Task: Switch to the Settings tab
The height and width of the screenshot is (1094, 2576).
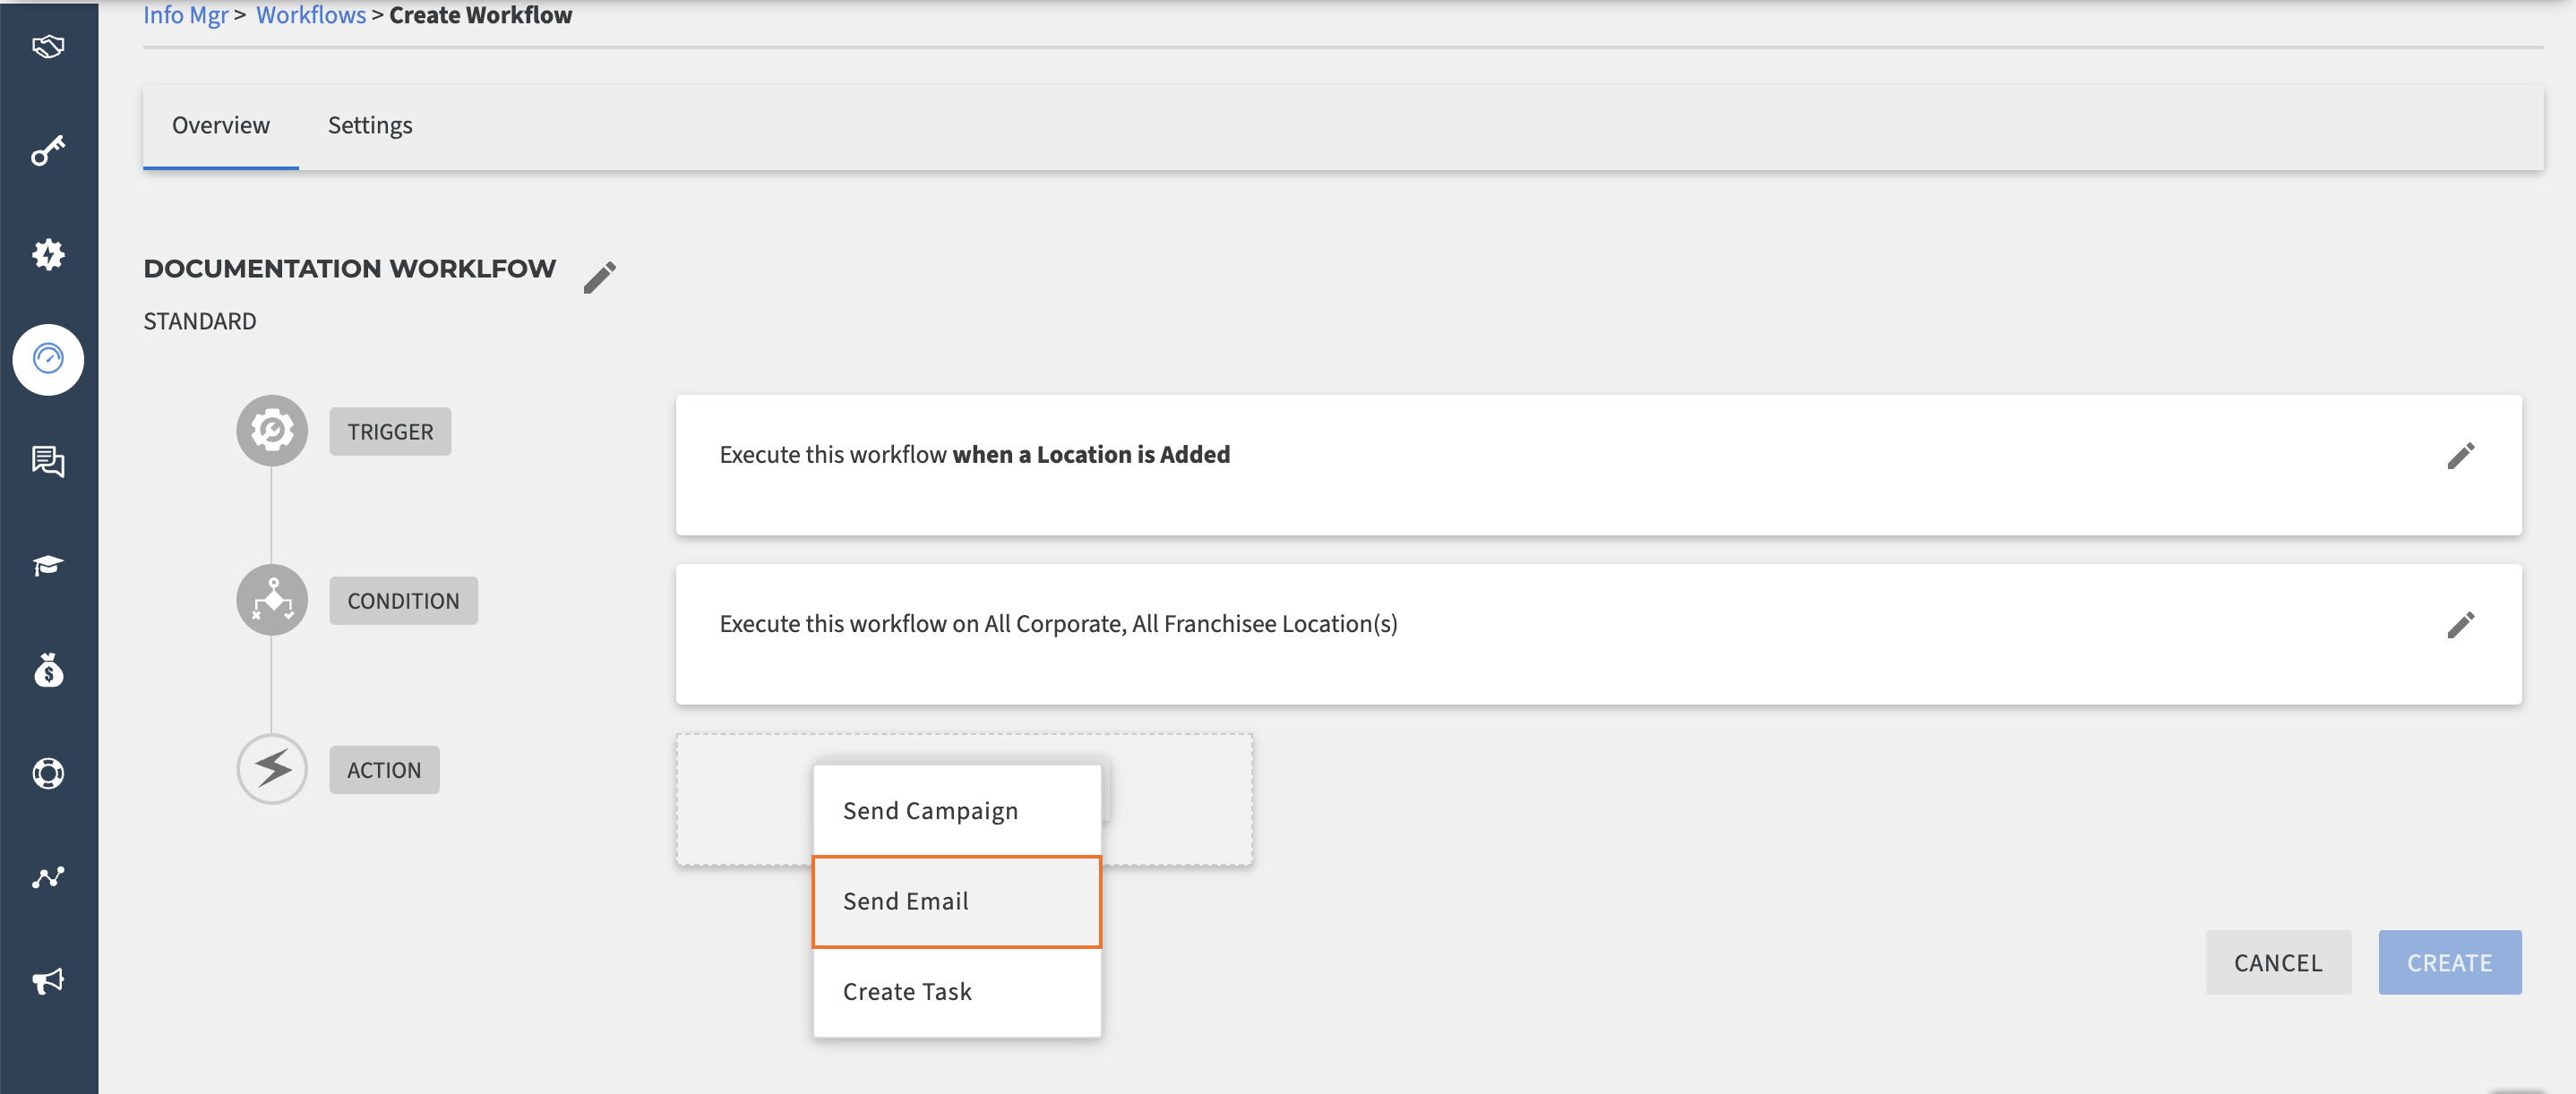Action: (370, 126)
